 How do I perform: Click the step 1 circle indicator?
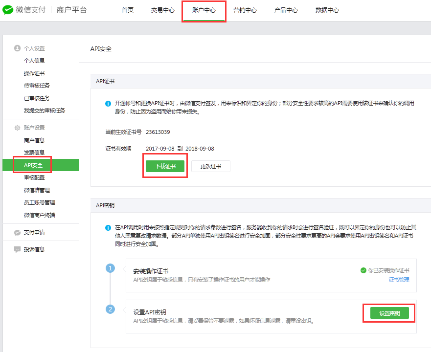(110, 268)
